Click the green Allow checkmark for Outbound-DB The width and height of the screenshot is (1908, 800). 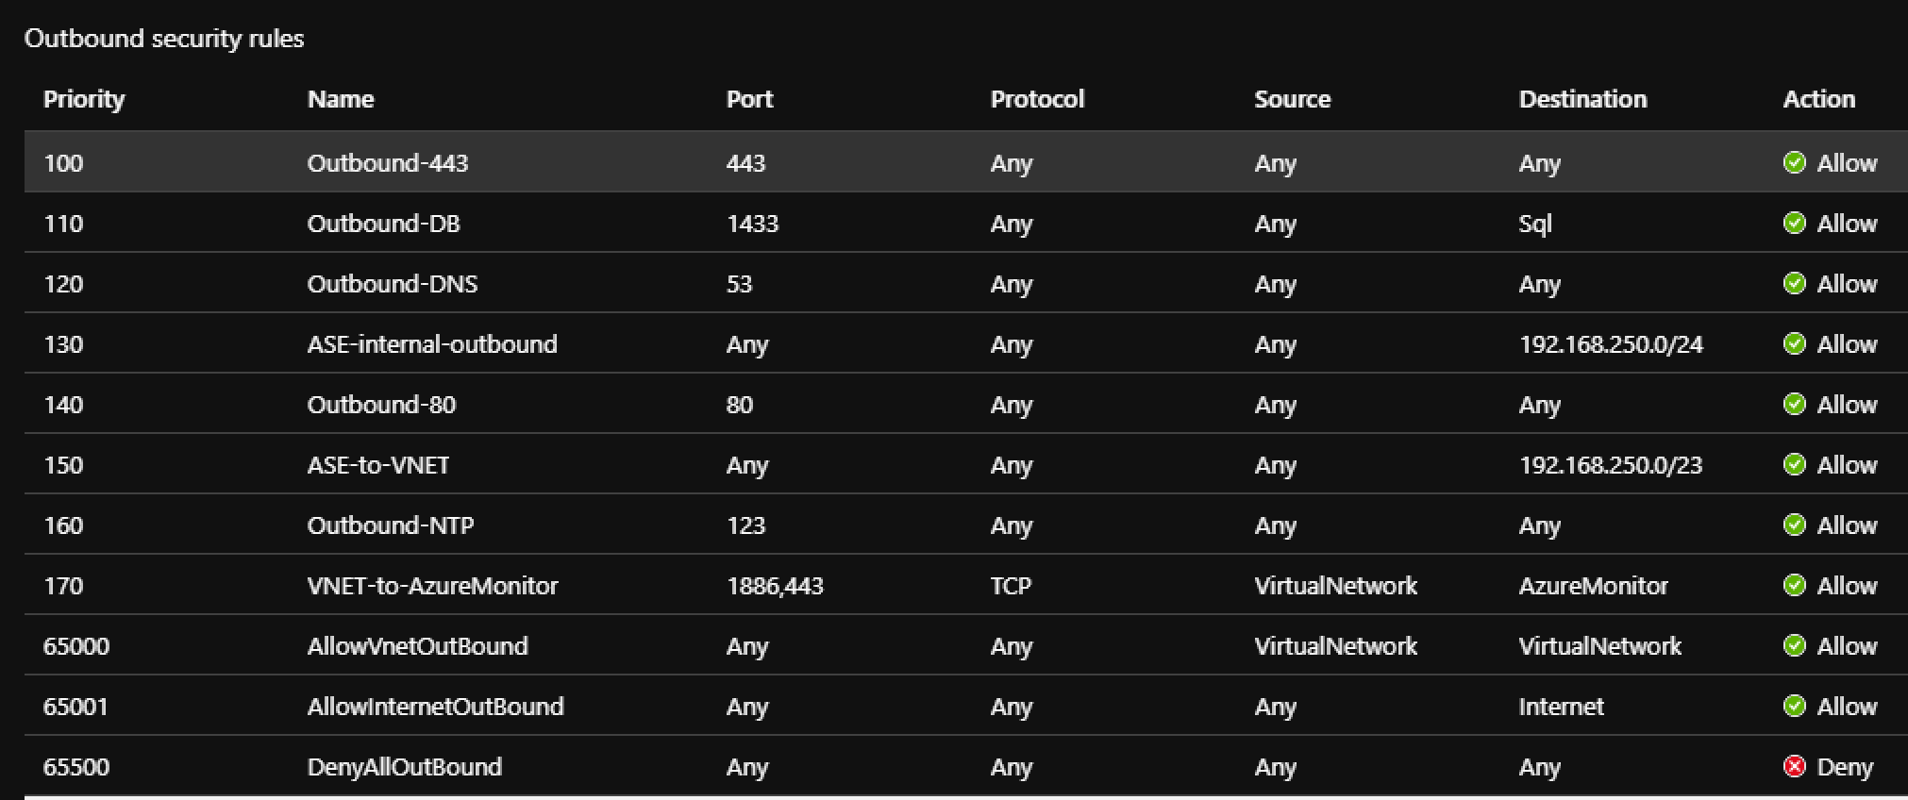1794,223
